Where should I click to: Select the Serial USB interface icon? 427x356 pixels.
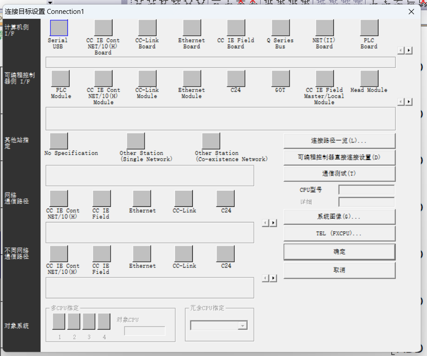pyautogui.click(x=58, y=28)
